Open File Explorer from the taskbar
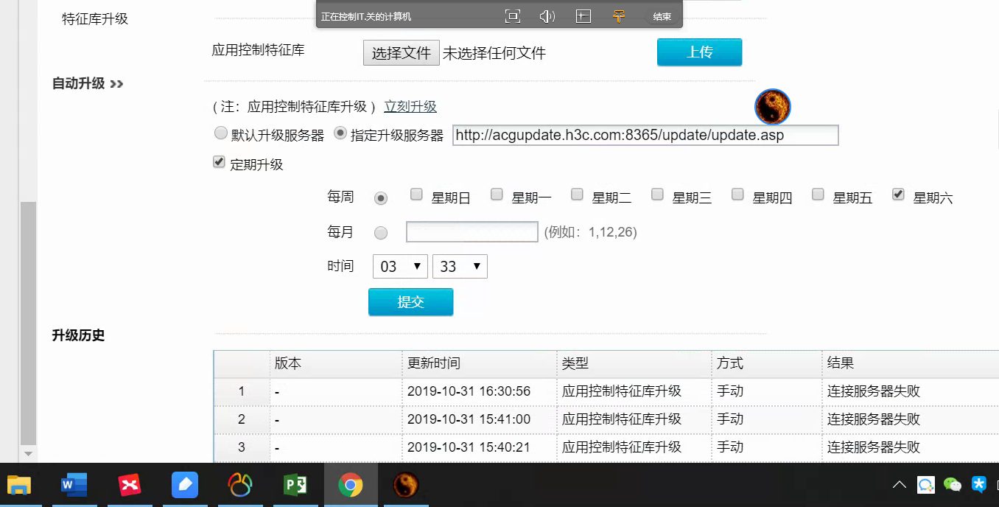The image size is (999, 507). coord(19,485)
